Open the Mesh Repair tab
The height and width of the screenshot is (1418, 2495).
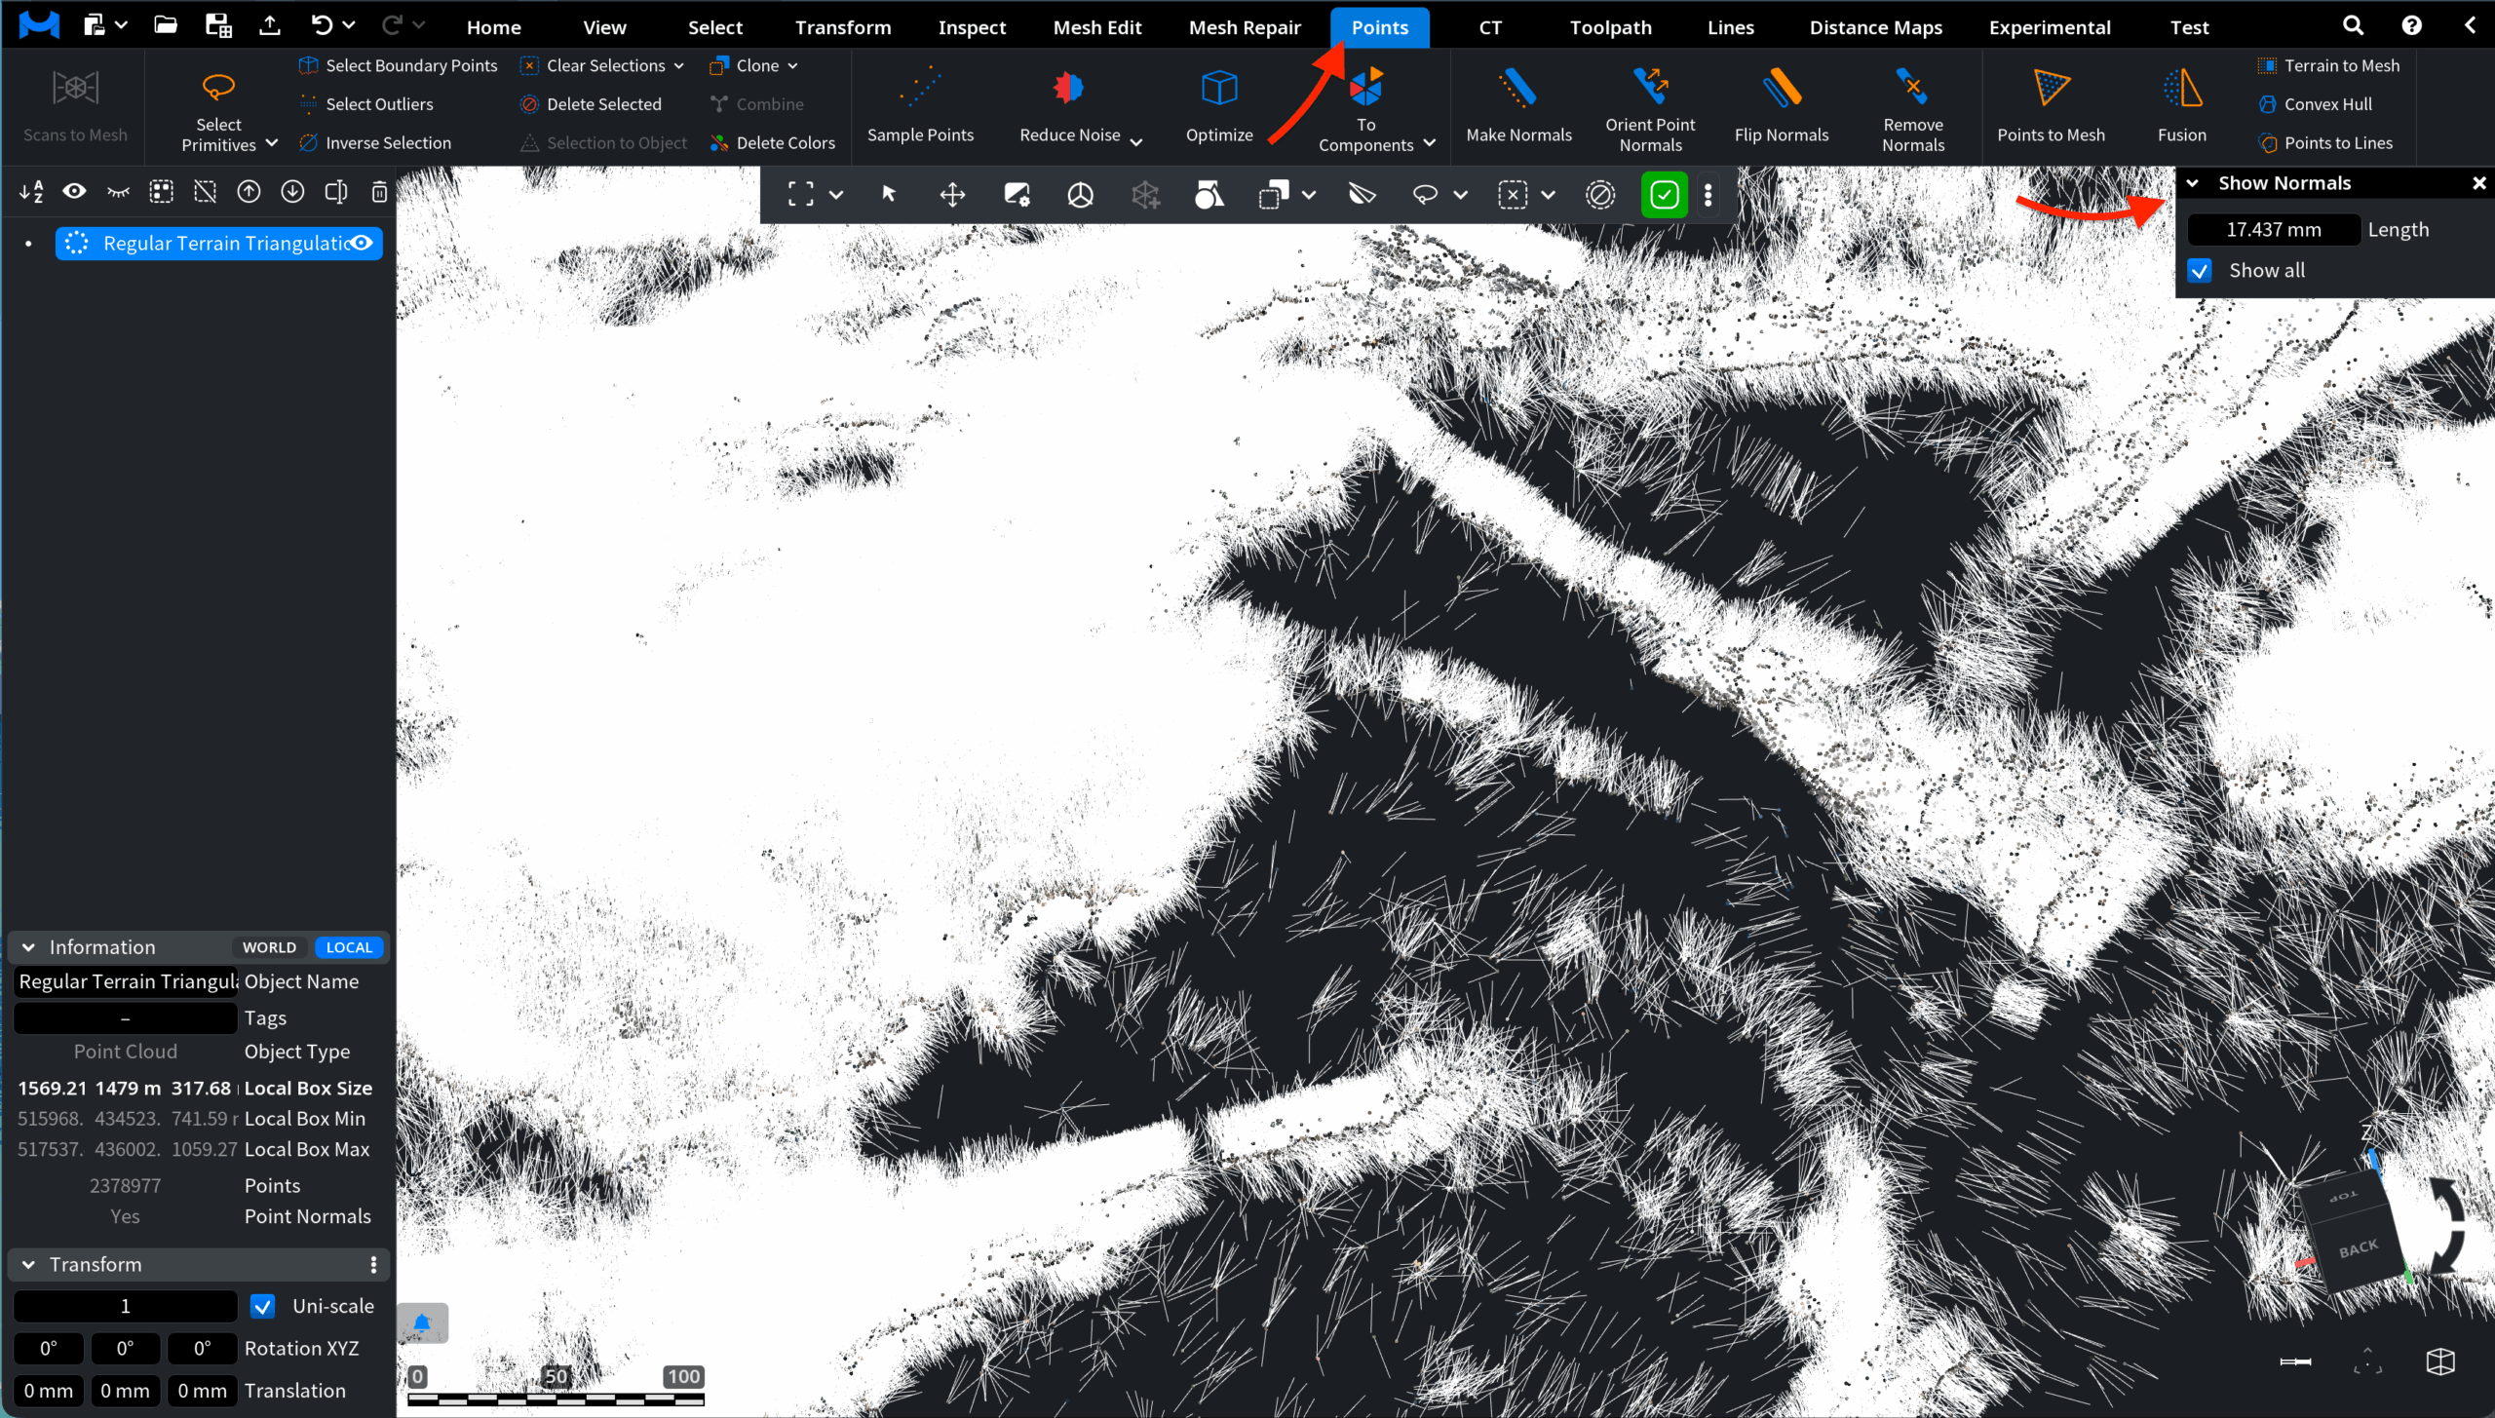1245,27
